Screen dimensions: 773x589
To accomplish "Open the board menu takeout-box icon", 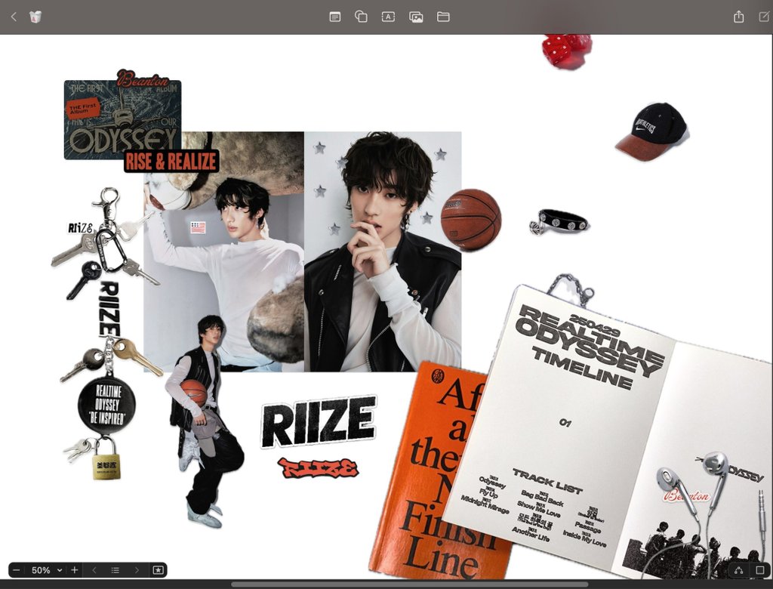I will click(x=35, y=17).
